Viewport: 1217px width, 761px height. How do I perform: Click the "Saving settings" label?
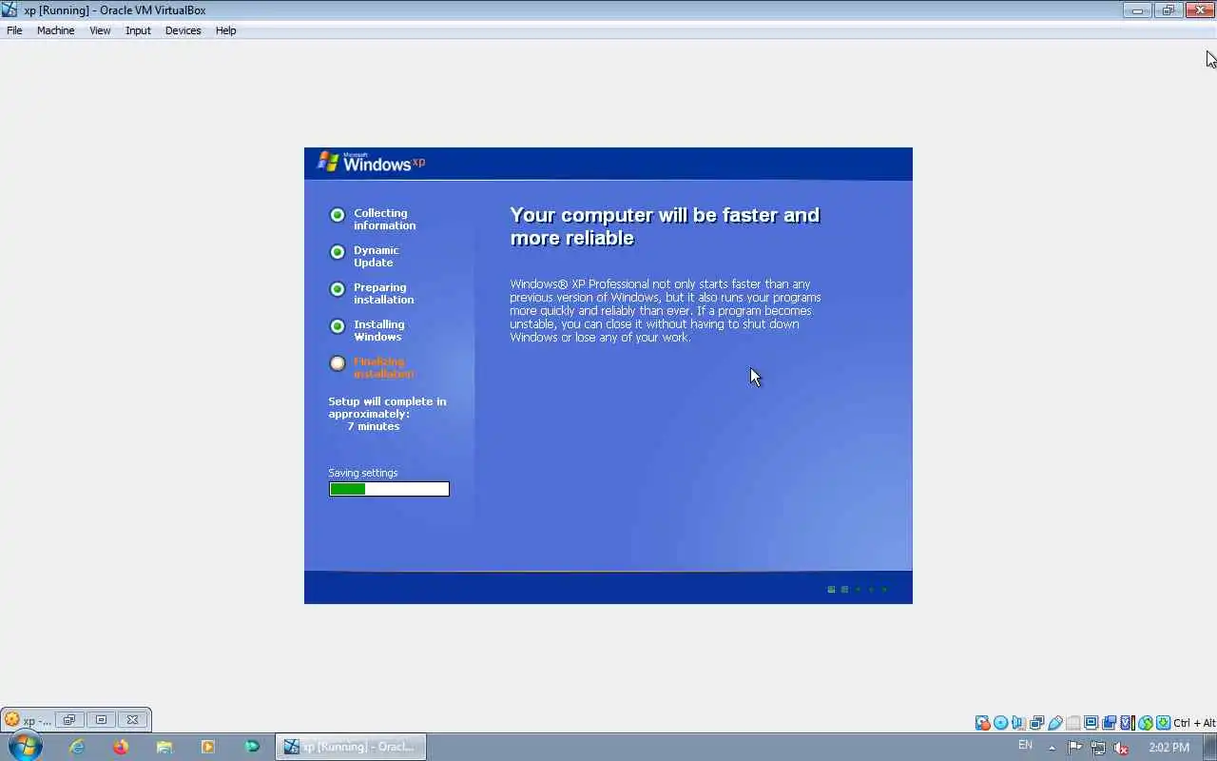pyautogui.click(x=363, y=473)
